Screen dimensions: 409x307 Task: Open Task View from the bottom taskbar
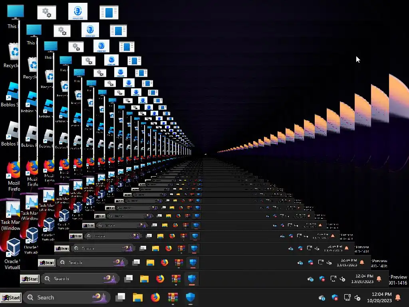120,297
